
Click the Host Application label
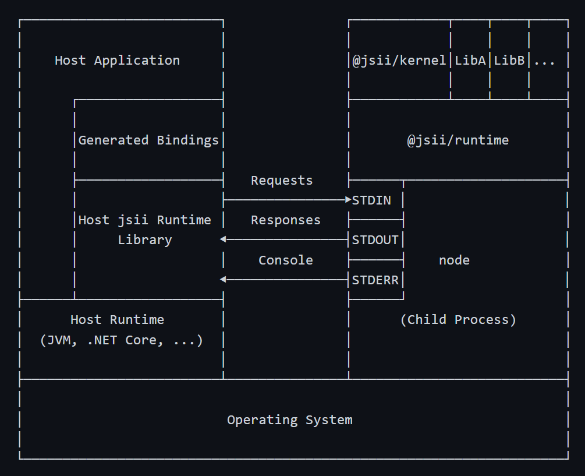117,61
